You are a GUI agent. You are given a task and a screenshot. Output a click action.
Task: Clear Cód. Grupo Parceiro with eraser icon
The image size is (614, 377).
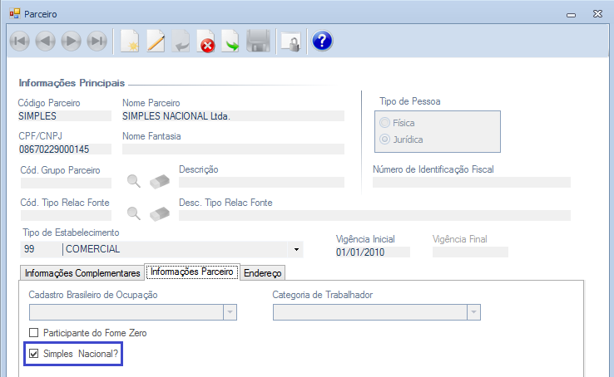click(x=160, y=182)
